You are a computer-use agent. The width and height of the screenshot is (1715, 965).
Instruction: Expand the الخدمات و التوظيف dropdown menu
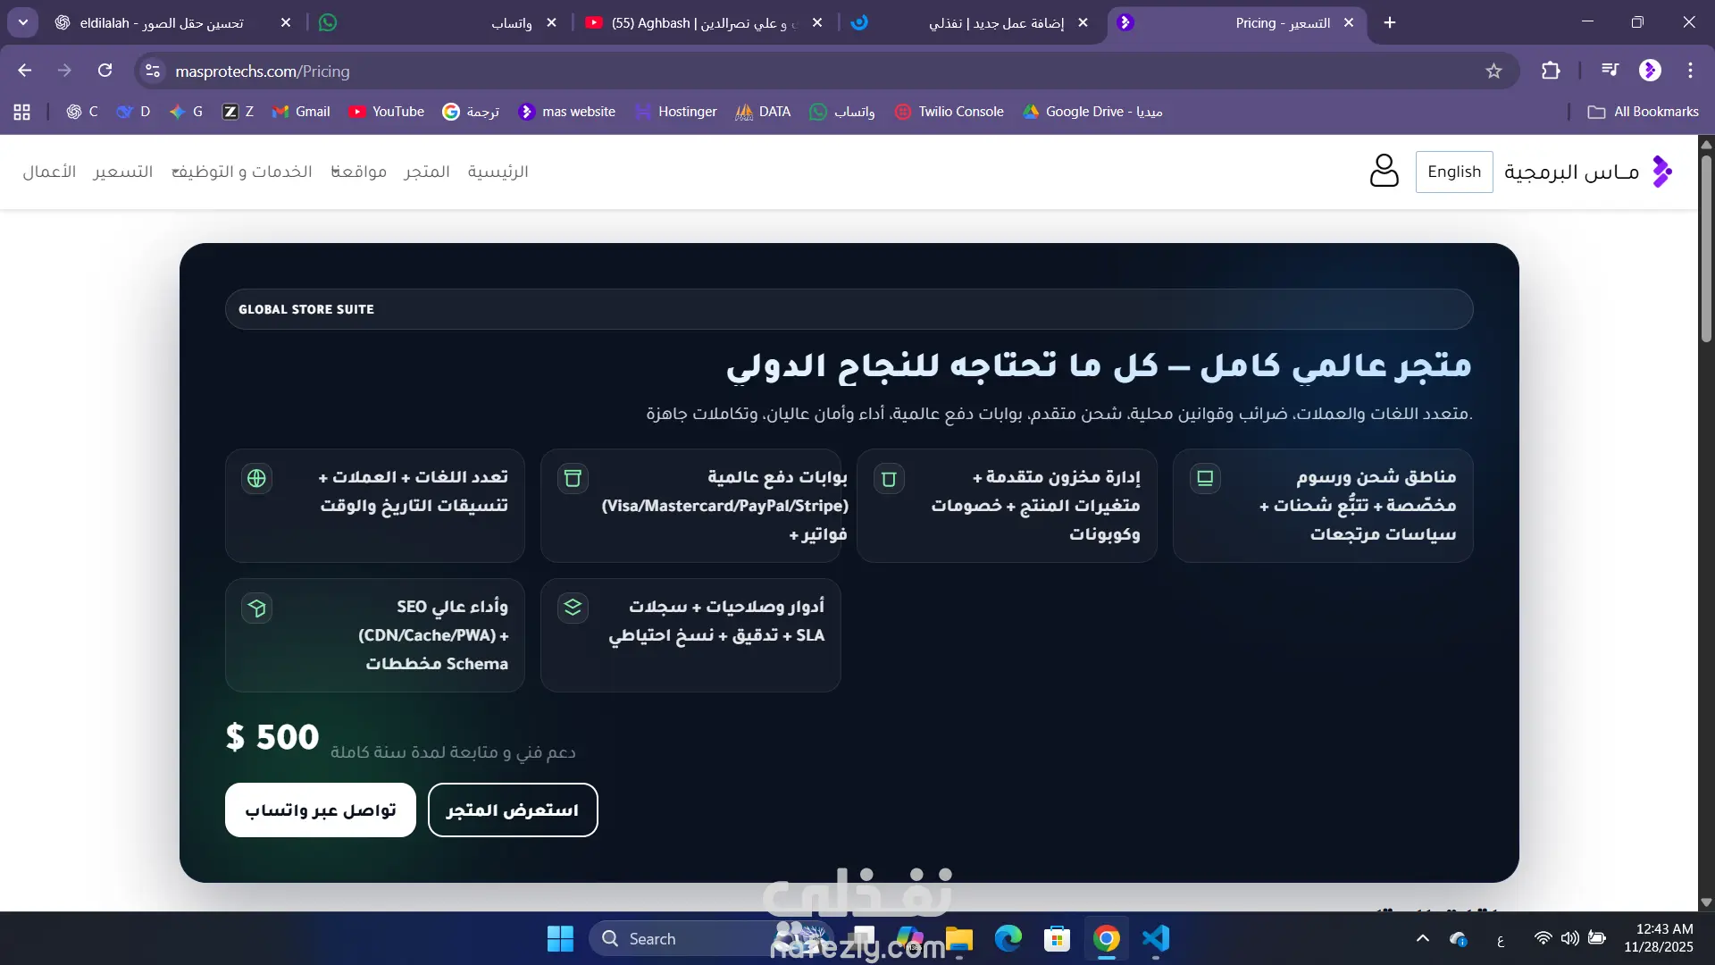(242, 172)
